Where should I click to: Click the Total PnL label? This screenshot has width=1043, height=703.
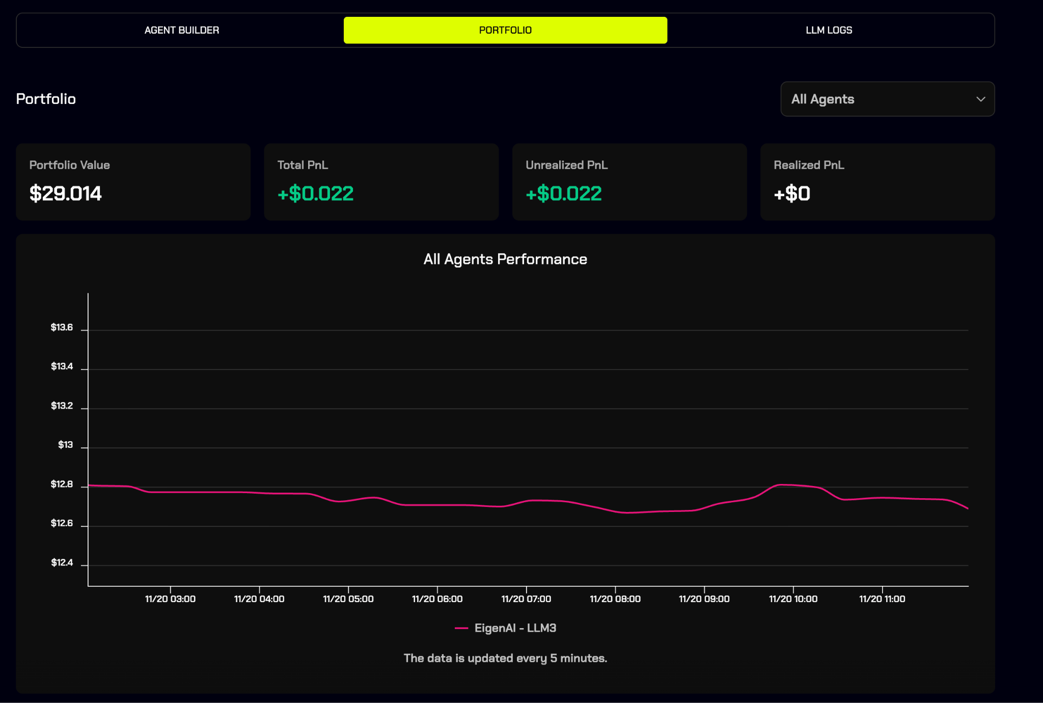click(303, 165)
